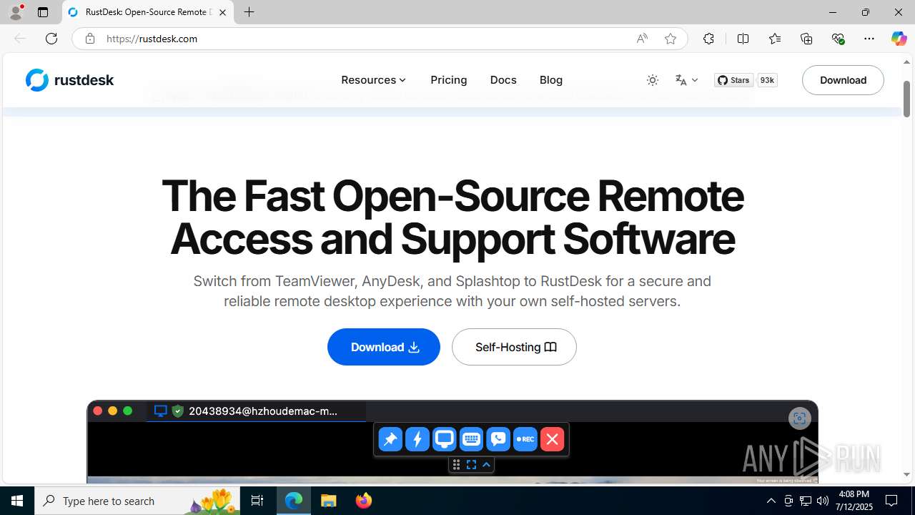
Task: Open the tab actions menu icon
Action: click(43, 12)
